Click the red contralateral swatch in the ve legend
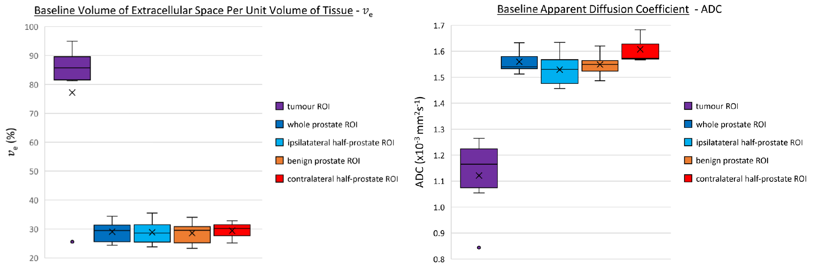Screen dimensions: 815x267 pyautogui.click(x=280, y=179)
